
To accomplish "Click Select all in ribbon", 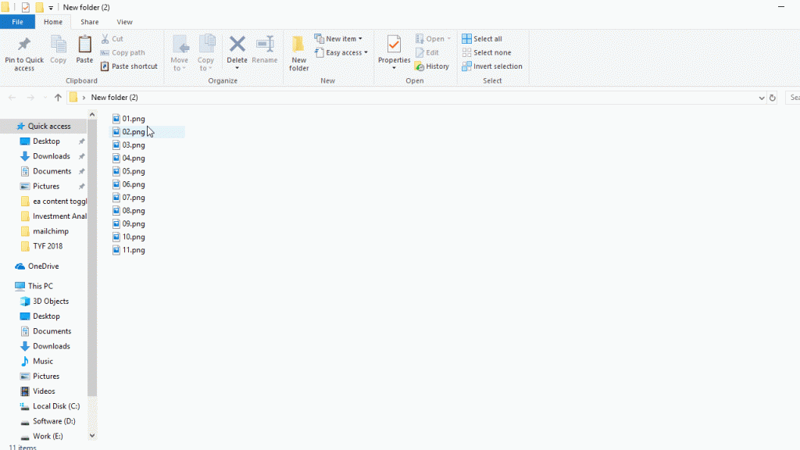I will coord(482,38).
